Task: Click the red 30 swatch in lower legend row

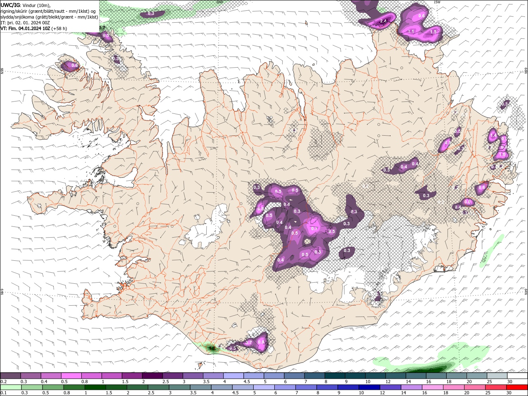Action: [517, 387]
